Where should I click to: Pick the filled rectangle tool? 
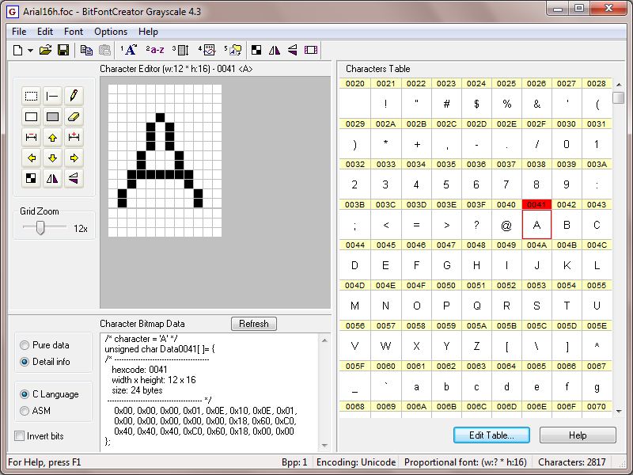[x=52, y=116]
